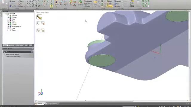Select the Rectangle sketch tool

click(x=30, y=1)
